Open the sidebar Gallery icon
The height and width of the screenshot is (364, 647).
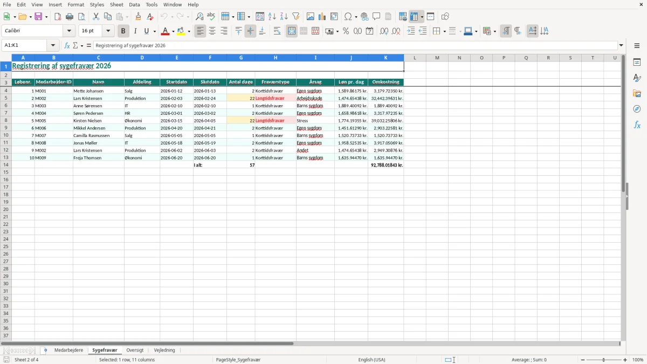pos(637,94)
